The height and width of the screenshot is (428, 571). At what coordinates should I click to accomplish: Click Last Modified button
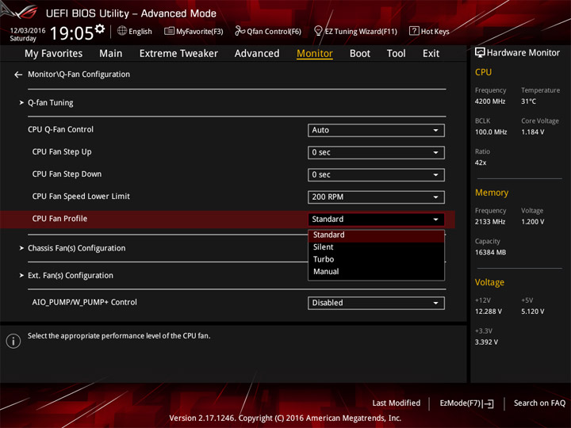tap(396, 403)
